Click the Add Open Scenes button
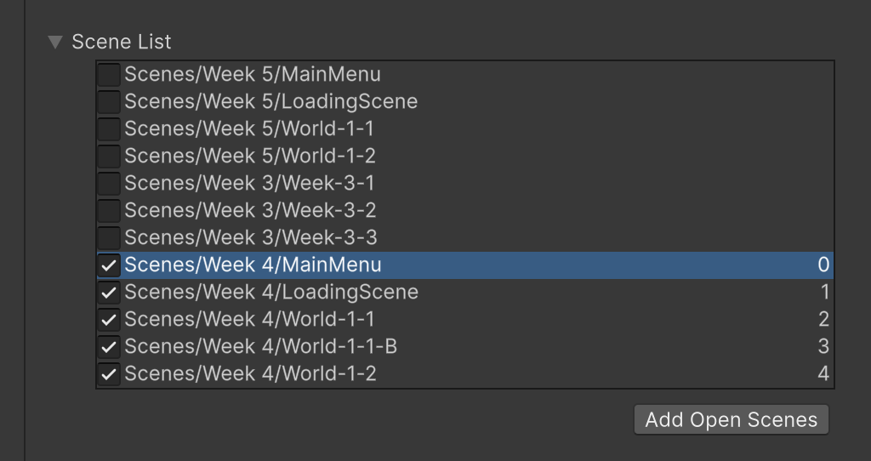This screenshot has width=871, height=461. (x=731, y=419)
